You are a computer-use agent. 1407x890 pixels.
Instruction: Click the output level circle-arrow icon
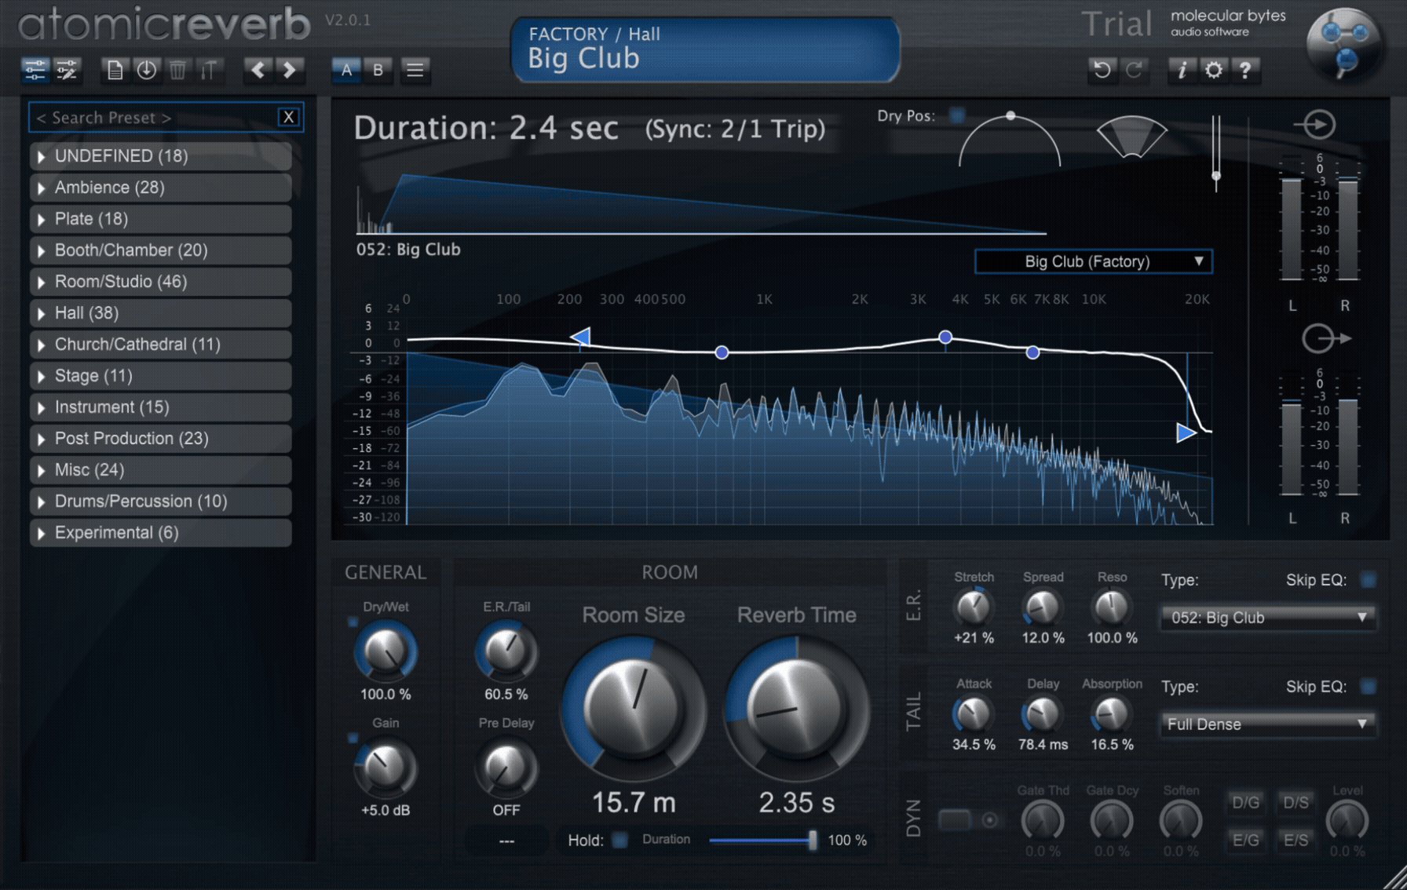click(x=1325, y=339)
